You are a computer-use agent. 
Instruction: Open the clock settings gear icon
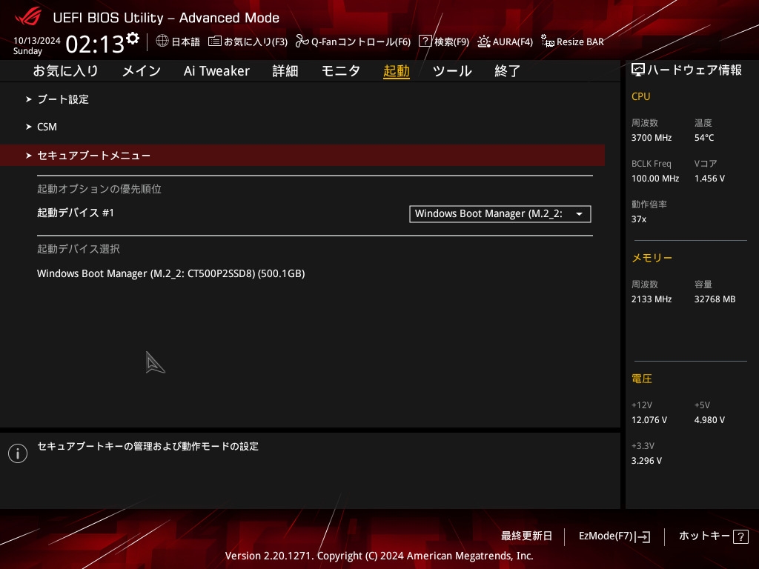coord(133,39)
